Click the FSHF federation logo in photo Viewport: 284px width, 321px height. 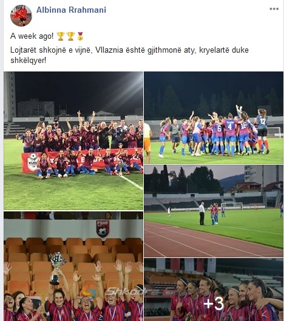[x=103, y=228]
